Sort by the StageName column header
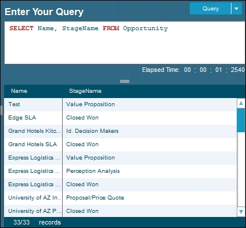 tap(85, 91)
